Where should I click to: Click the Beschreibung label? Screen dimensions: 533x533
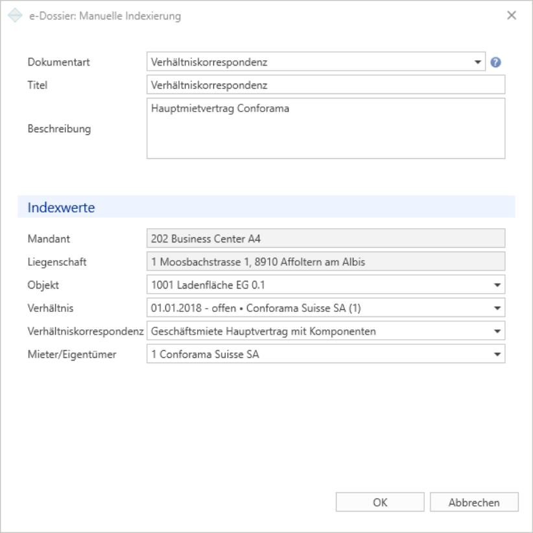click(59, 129)
